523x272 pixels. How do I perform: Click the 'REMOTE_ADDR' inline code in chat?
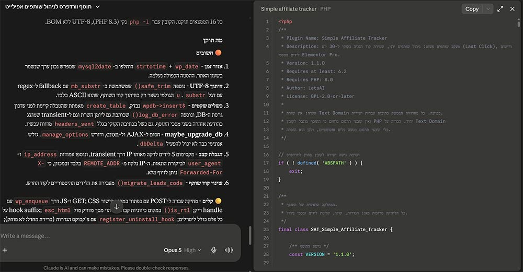(102, 163)
